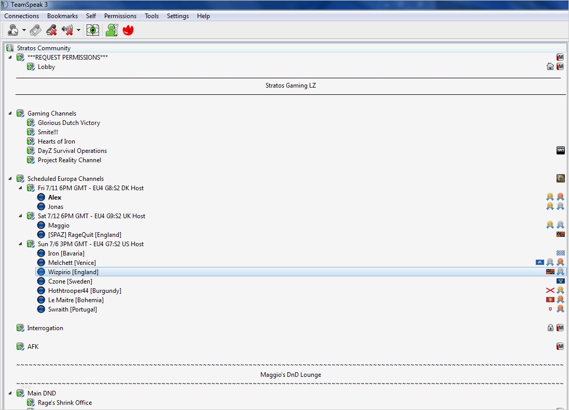The image size is (569, 410).
Task: Select the Hearts of Iron channel
Action: (57, 142)
